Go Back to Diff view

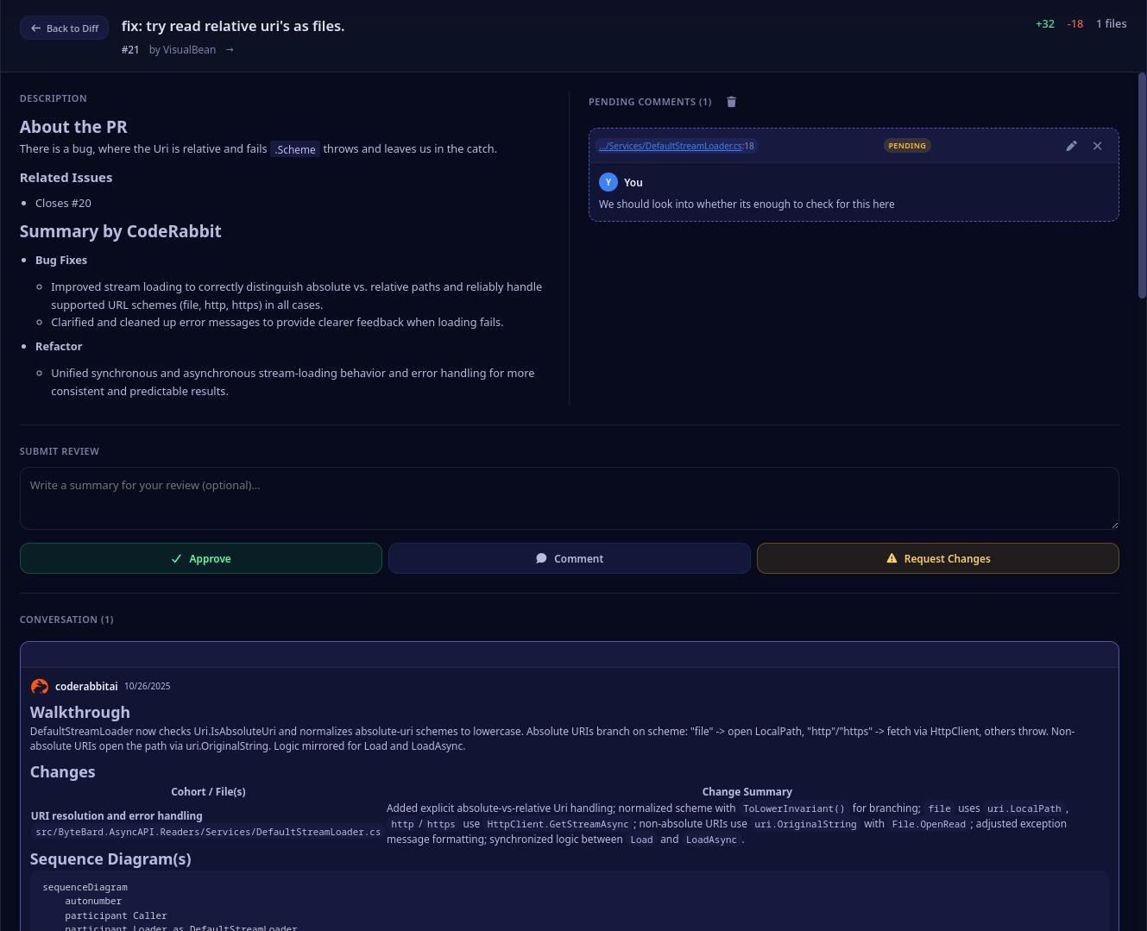point(64,28)
